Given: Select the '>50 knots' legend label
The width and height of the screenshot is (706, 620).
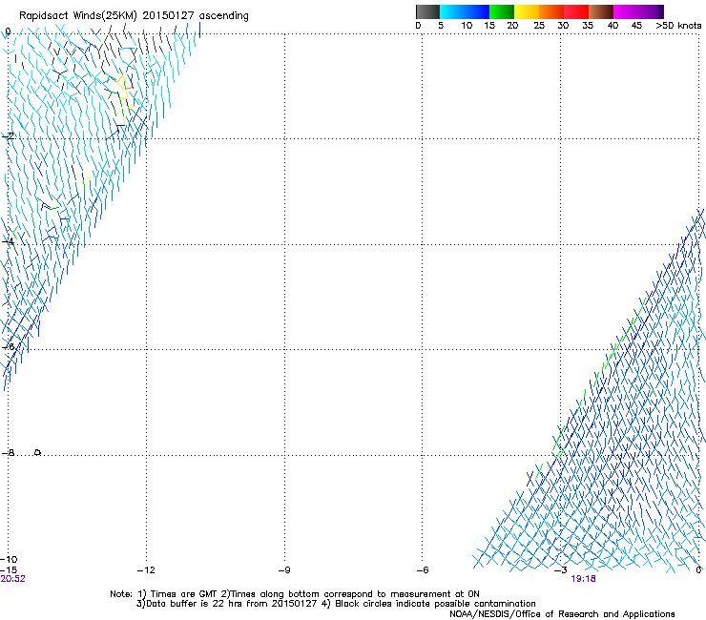Looking at the screenshot, I should pyautogui.click(x=678, y=26).
